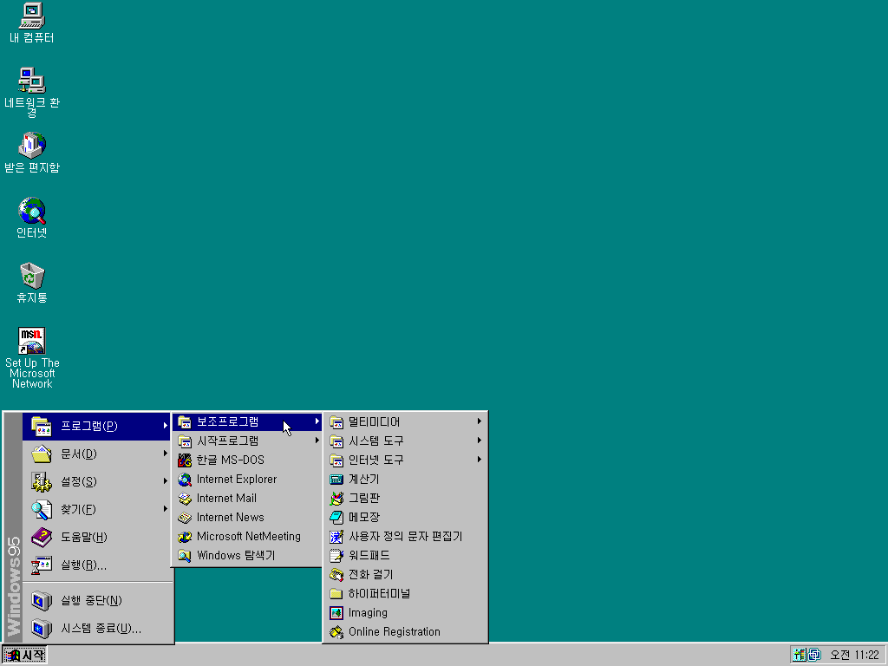Click the 하이퍼터미널 folder icon
The image size is (888, 666).
336,593
